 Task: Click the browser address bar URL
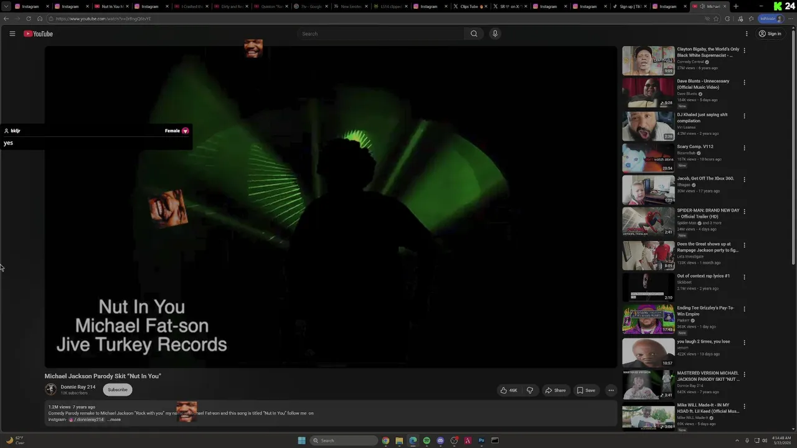103,19
